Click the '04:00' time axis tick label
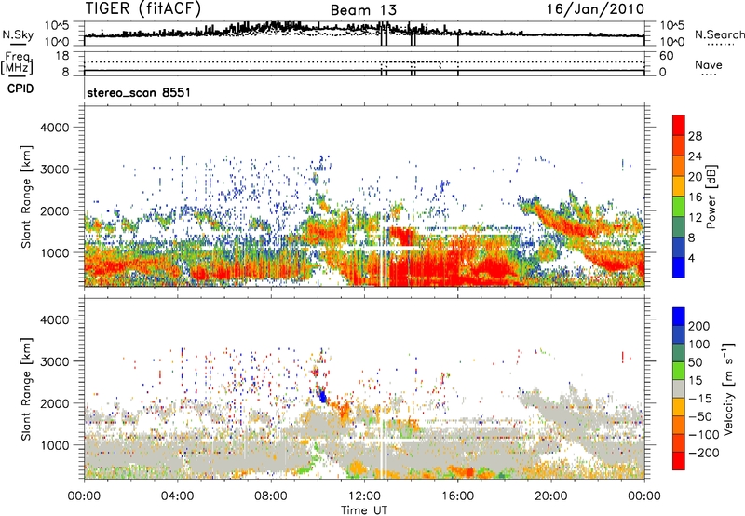745x516 pixels. [x=177, y=496]
